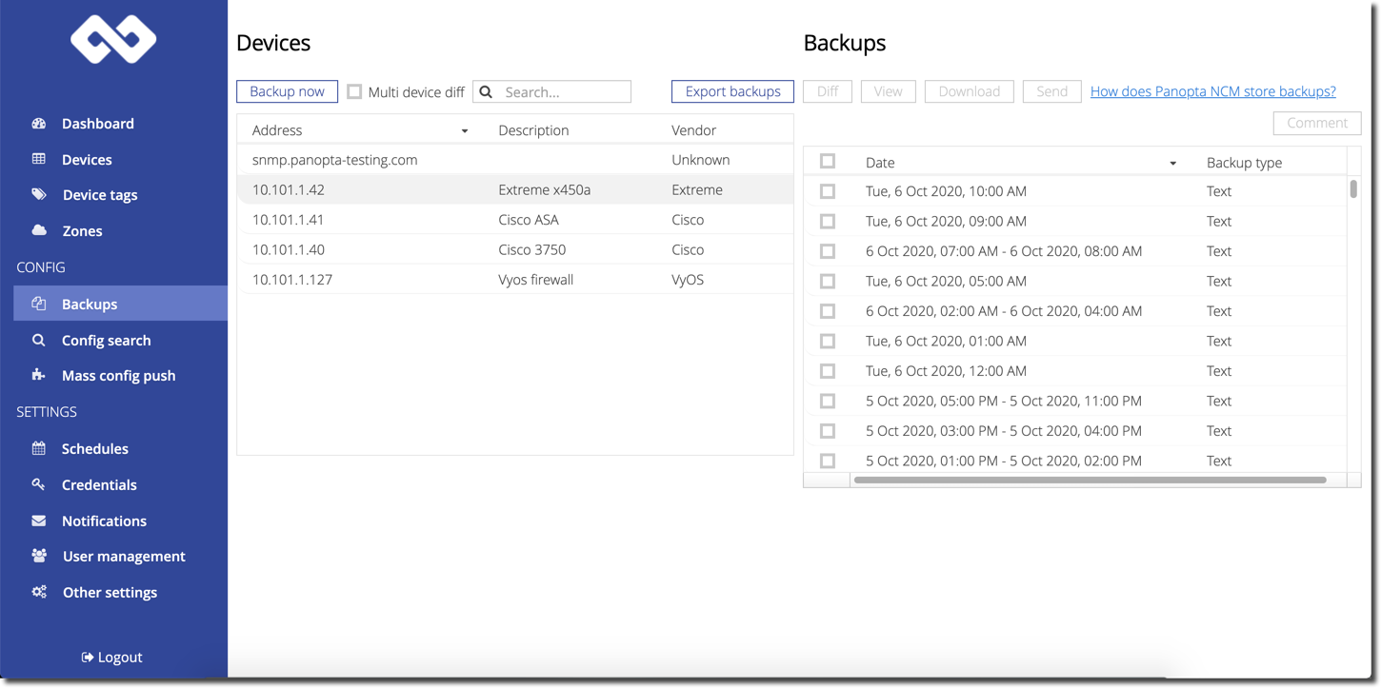Select device row 10.101.1.42

point(515,189)
